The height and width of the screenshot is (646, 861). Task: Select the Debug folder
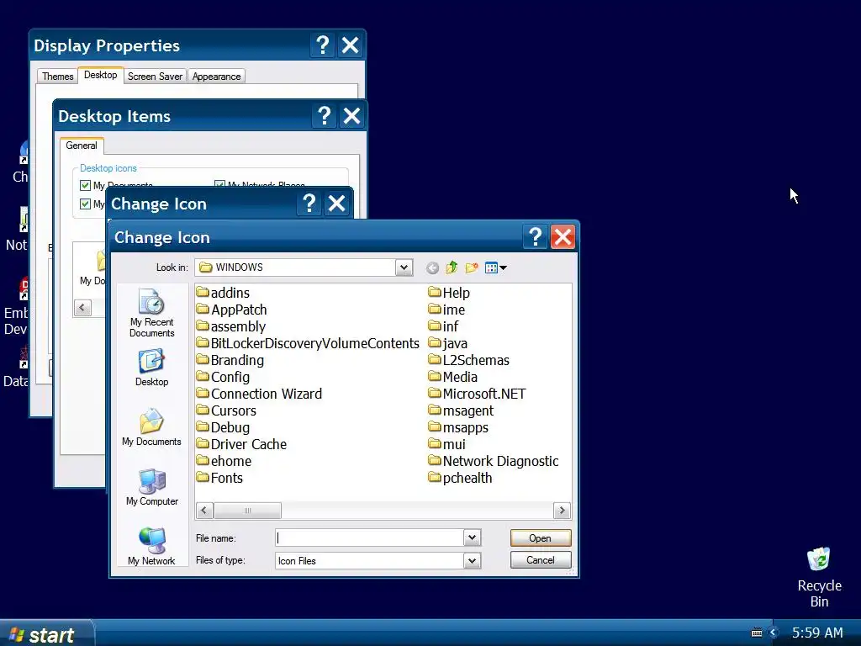click(223, 427)
